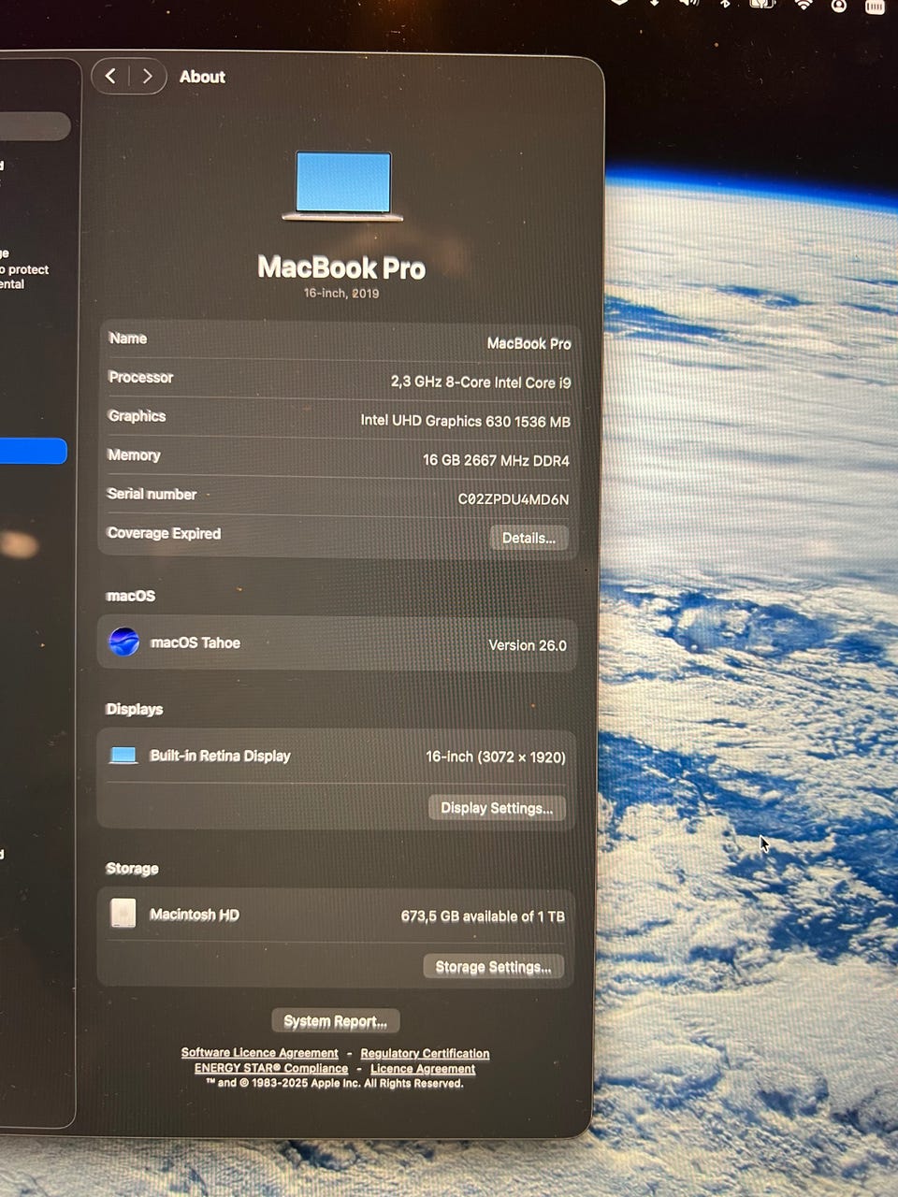
Task: Click the serial number C02ZPDU4MD6N
Action: click(x=513, y=499)
